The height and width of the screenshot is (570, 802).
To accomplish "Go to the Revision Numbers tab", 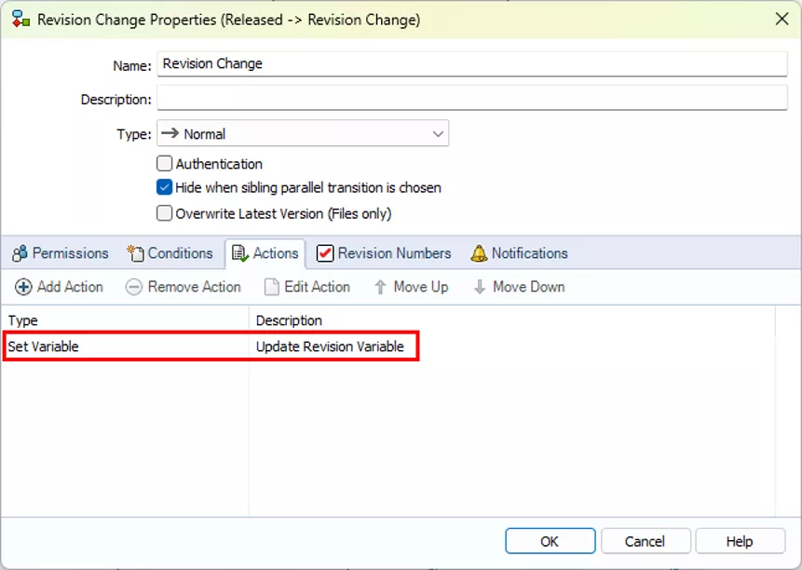I will pos(384,253).
